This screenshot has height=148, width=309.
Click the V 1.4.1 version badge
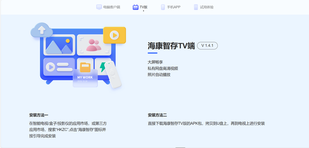pos(207,45)
